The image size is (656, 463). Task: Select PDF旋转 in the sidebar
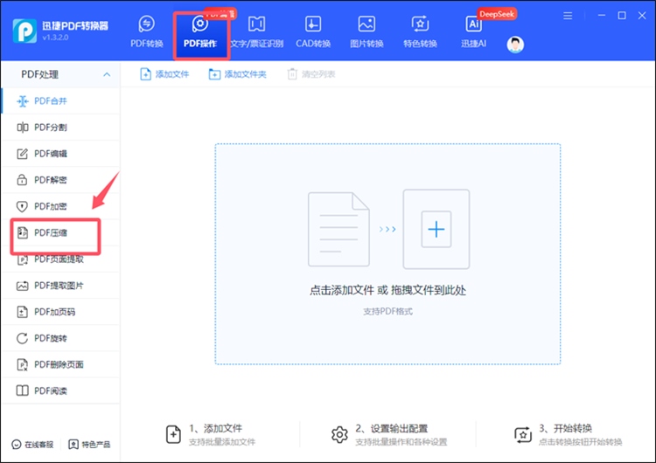(x=60, y=338)
